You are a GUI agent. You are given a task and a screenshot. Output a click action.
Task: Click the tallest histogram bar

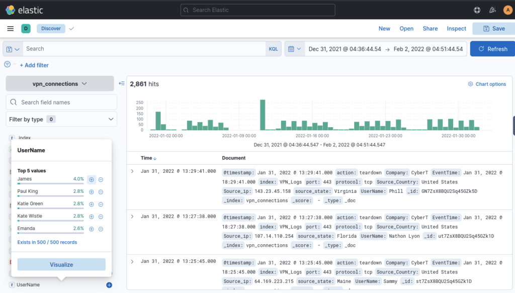[x=263, y=115]
